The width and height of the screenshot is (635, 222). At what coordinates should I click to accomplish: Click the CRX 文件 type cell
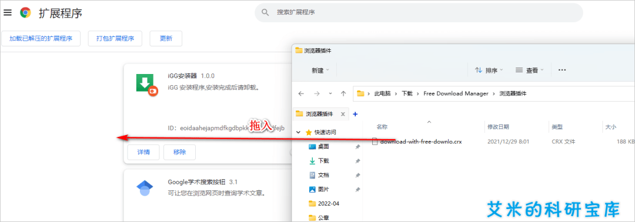[x=563, y=142]
